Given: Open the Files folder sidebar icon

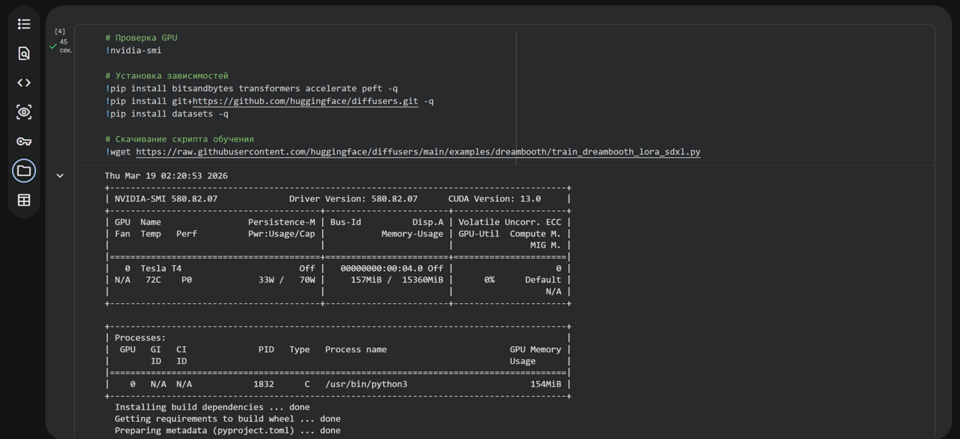Looking at the screenshot, I should (x=24, y=171).
